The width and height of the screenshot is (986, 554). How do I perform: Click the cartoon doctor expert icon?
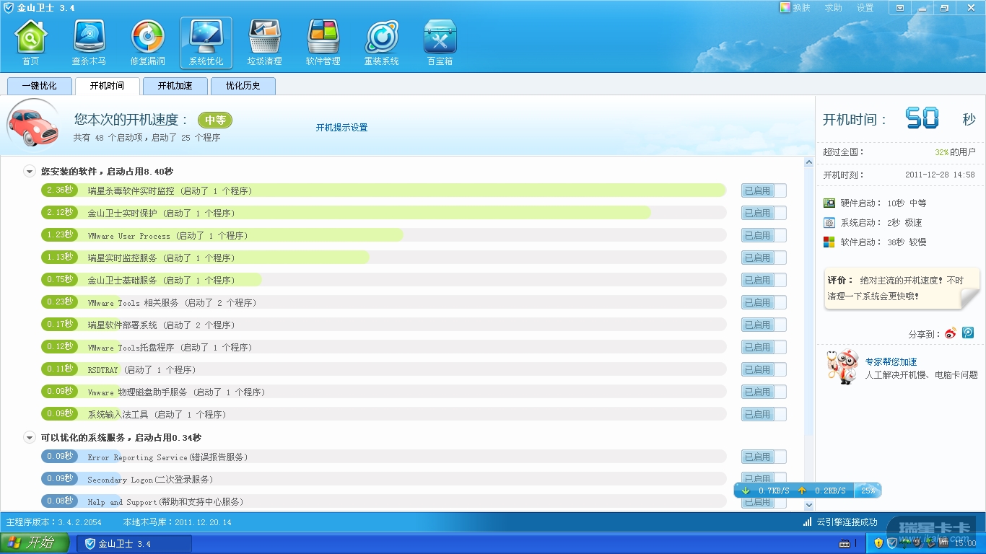coord(842,367)
